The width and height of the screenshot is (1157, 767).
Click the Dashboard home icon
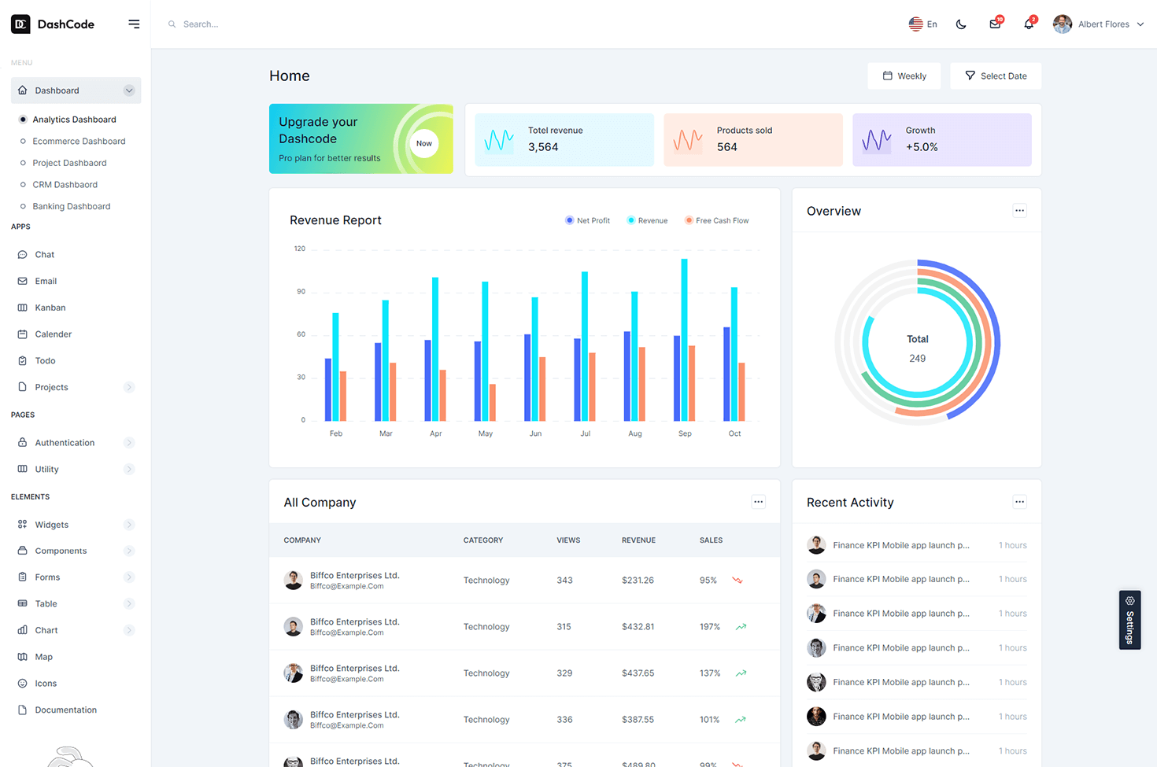coord(22,90)
